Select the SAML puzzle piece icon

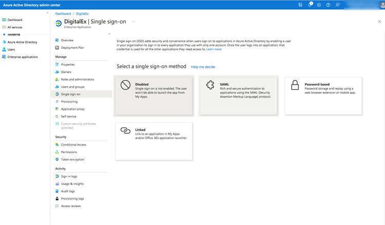tap(210, 86)
